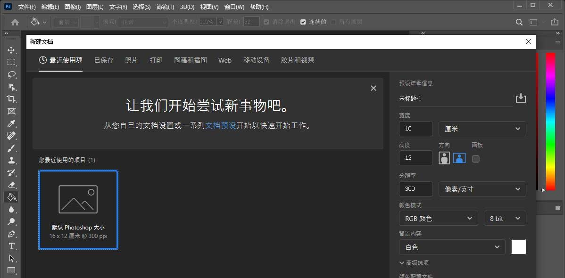Open the 文件(F) menu
Image resolution: width=565 pixels, height=278 pixels.
pos(27,7)
